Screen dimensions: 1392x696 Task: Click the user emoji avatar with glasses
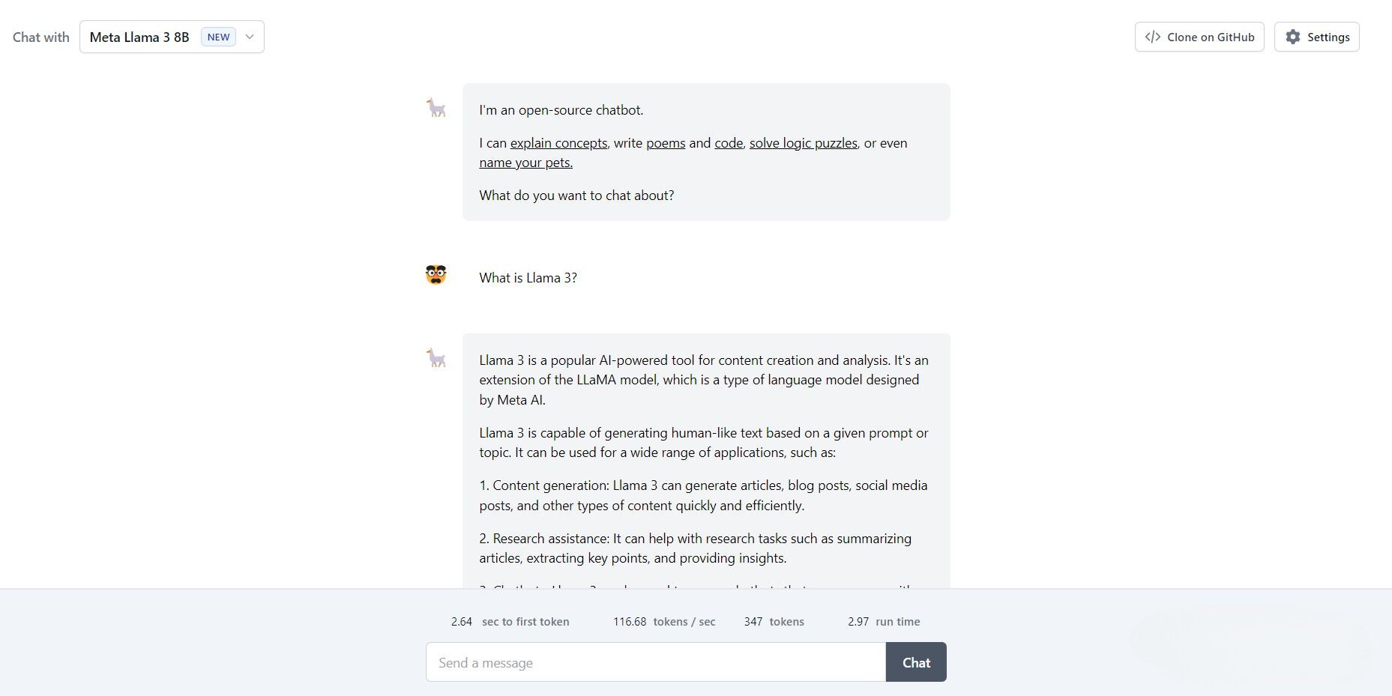point(436,275)
